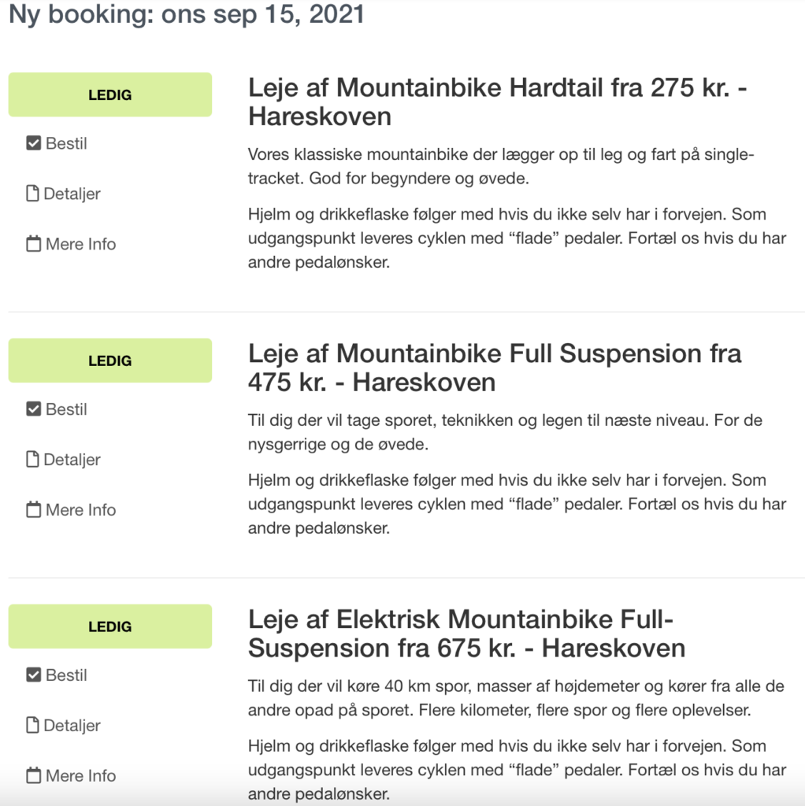Click the Detaljer document icon for Full Suspension 475 kr.

click(x=32, y=460)
